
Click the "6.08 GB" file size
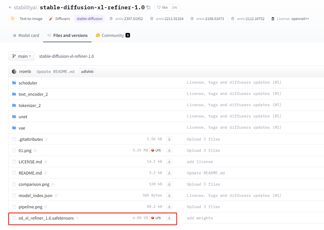[140, 218]
